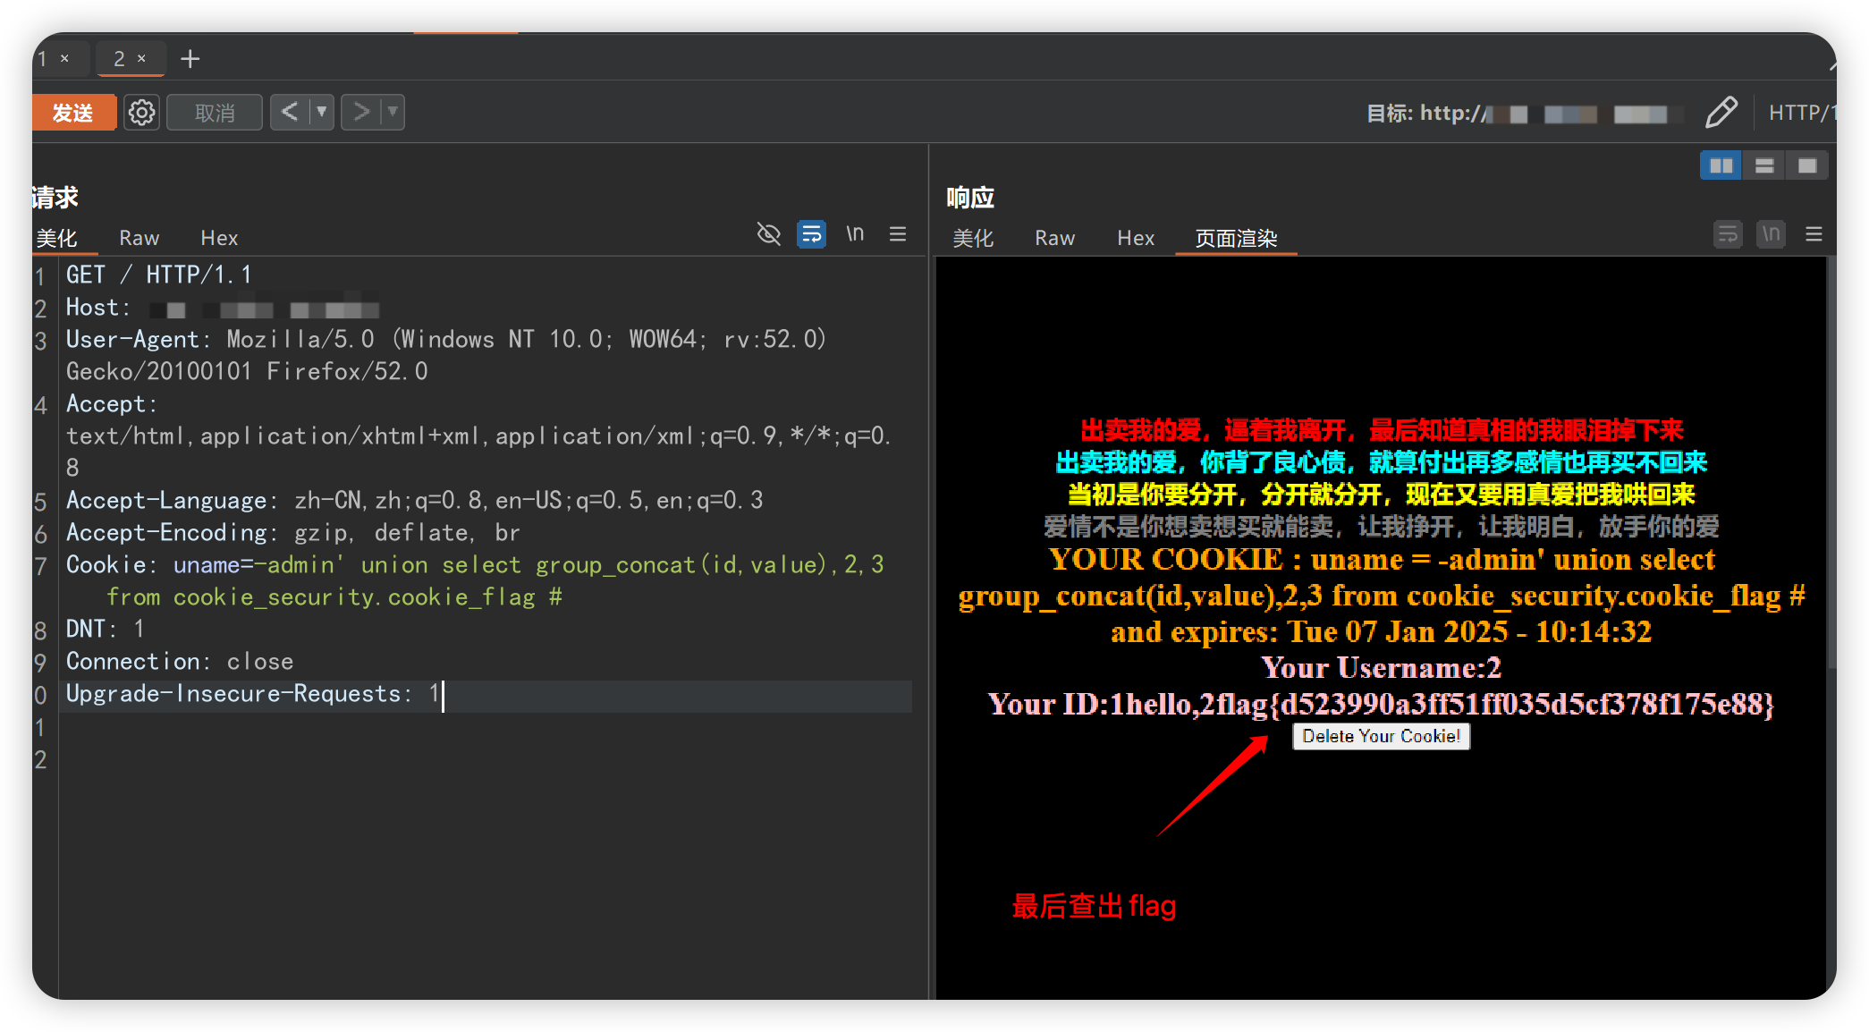
Task: Select side-by-side layout icon
Action: click(1721, 165)
